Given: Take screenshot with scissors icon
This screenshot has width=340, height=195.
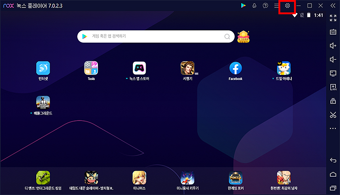Looking at the screenshot, I should [333, 115].
